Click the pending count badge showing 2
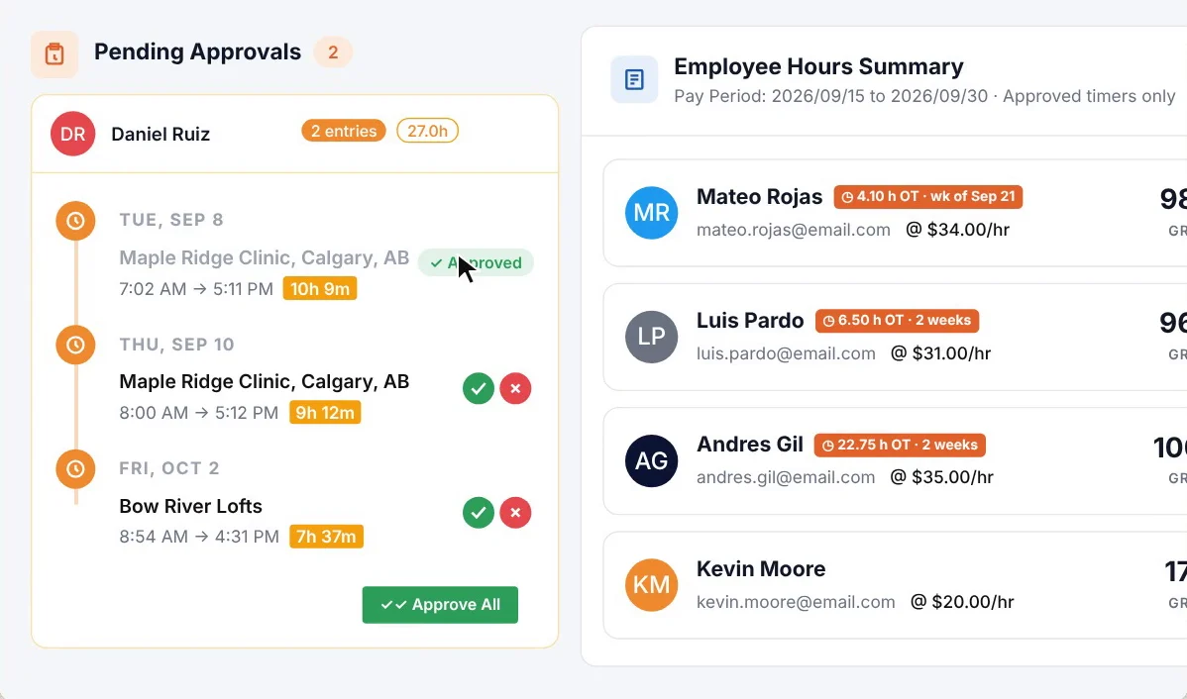The height and width of the screenshot is (699, 1187). (x=333, y=52)
